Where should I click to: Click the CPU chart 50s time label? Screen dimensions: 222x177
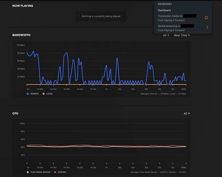pyautogui.click(x=120, y=168)
